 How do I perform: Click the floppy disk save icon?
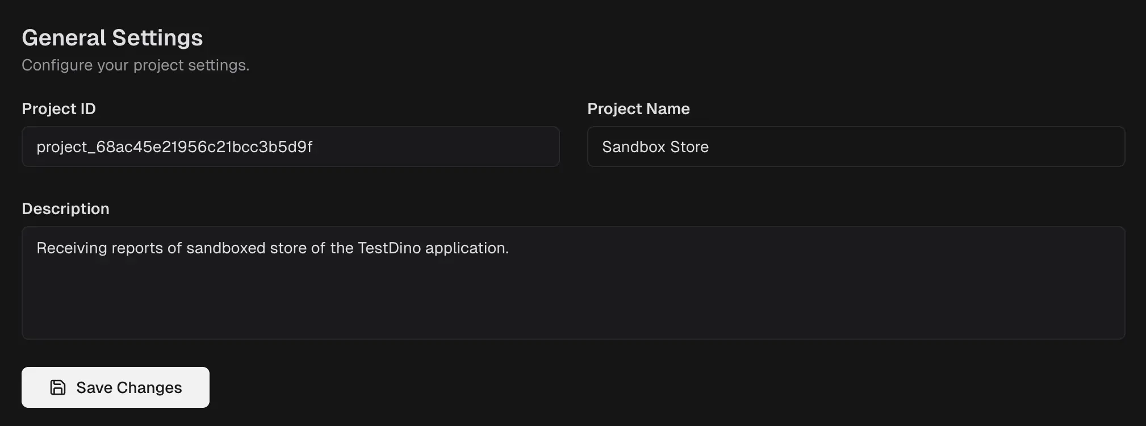point(58,387)
